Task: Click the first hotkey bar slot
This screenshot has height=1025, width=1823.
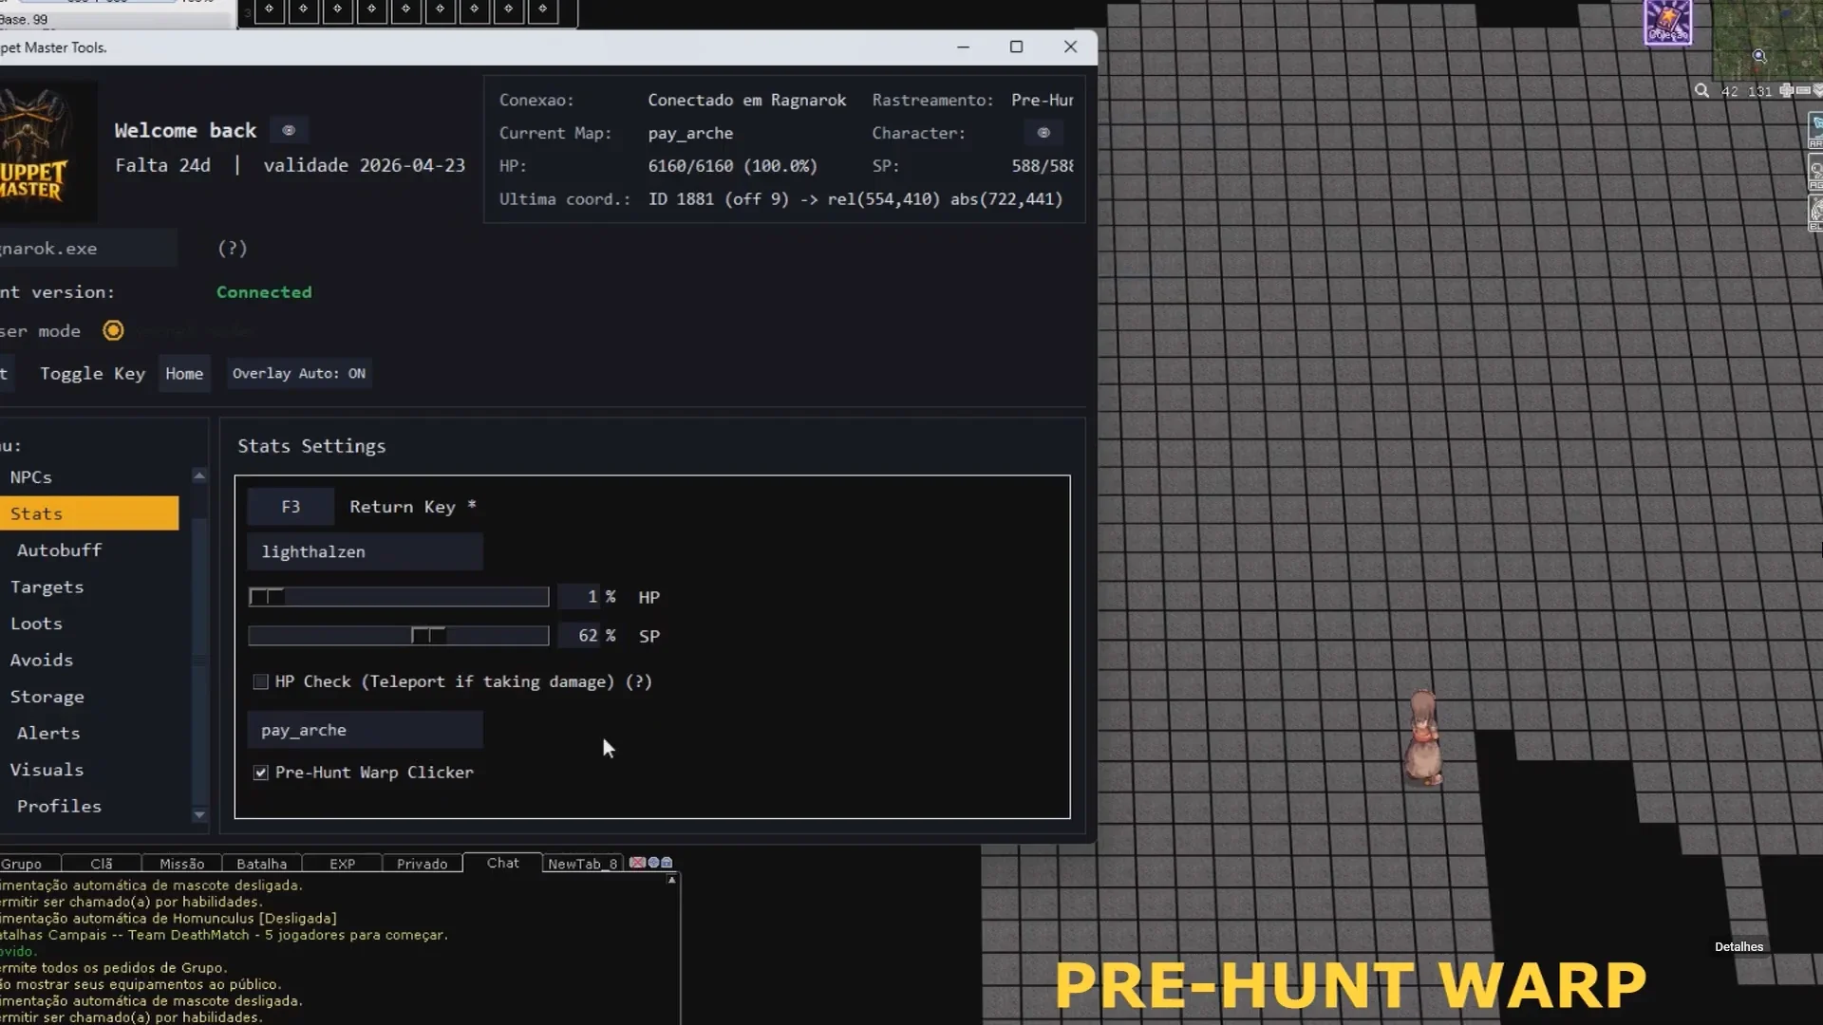Action: click(x=269, y=9)
